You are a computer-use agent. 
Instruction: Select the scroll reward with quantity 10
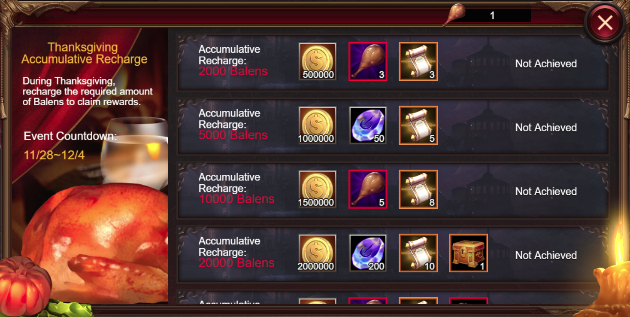click(x=418, y=253)
